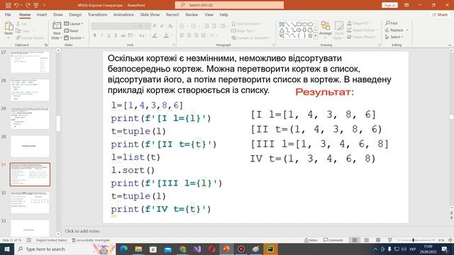Open the Review tab
Image resolution: width=454 pixels, height=255 pixels.
click(192, 14)
